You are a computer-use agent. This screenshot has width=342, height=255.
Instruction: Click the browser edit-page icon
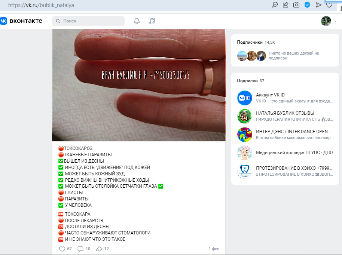pyautogui.click(x=285, y=5)
